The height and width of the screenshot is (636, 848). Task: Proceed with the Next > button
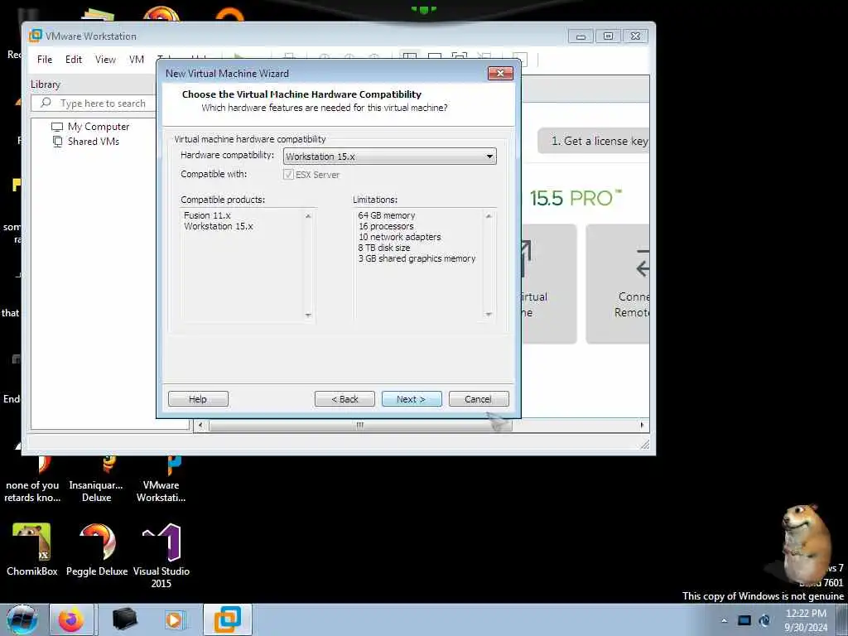click(412, 399)
